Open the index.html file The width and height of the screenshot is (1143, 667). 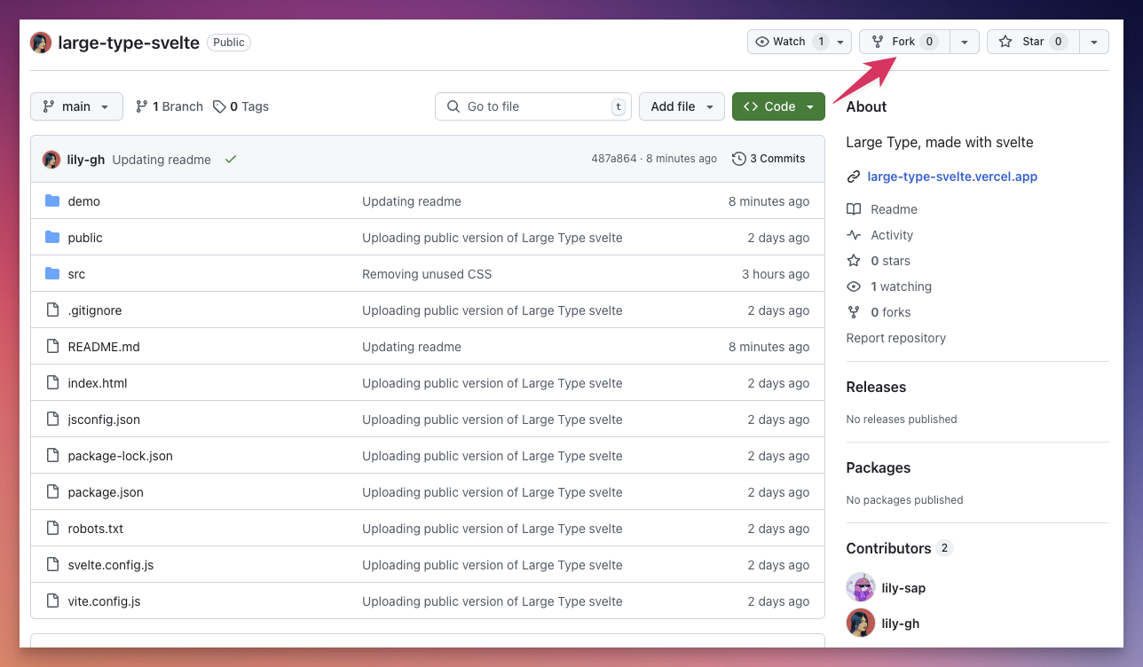98,383
